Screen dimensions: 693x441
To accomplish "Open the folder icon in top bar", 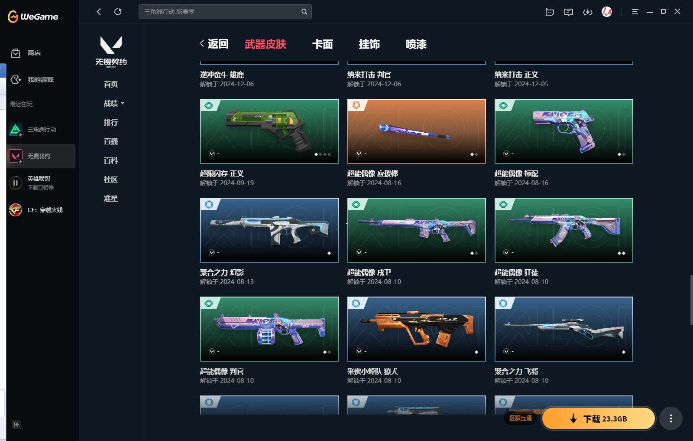I will tap(550, 12).
